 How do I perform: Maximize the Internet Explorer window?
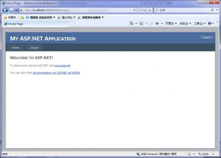coord(206,2)
